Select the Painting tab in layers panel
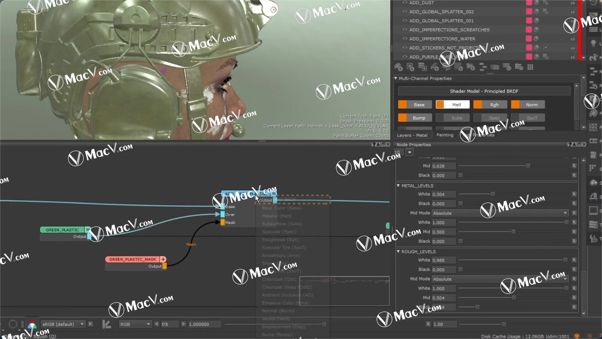The image size is (602, 339). [445, 135]
